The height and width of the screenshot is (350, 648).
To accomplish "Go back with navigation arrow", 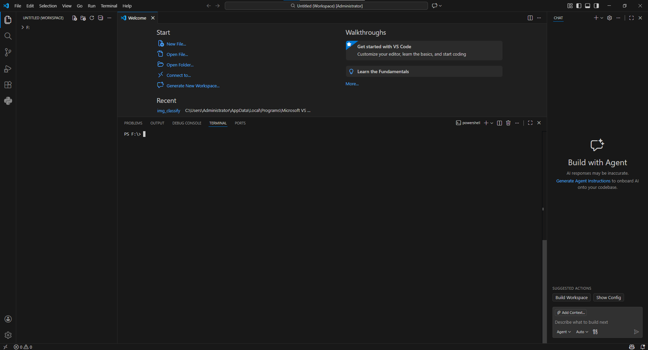I will (209, 6).
